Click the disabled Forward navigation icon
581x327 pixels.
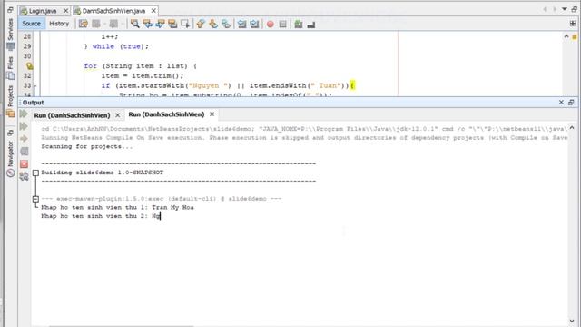(113, 25)
